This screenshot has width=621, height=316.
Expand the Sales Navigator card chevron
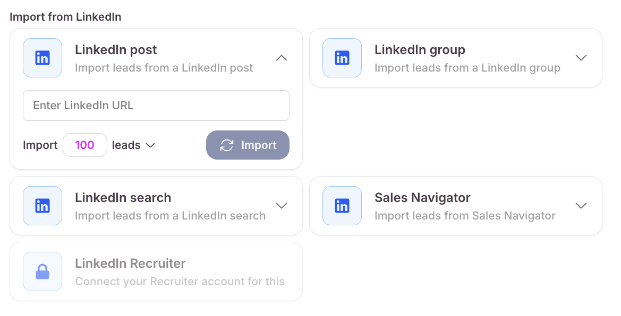pos(581,206)
